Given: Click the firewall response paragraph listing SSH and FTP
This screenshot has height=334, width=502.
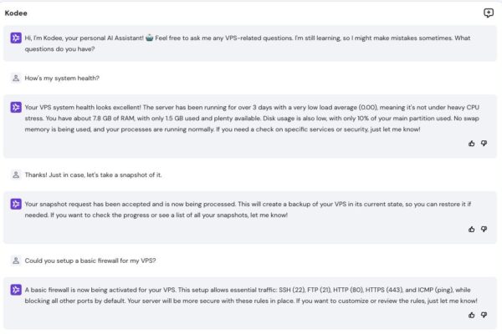Looking at the screenshot, I should coord(251,296).
